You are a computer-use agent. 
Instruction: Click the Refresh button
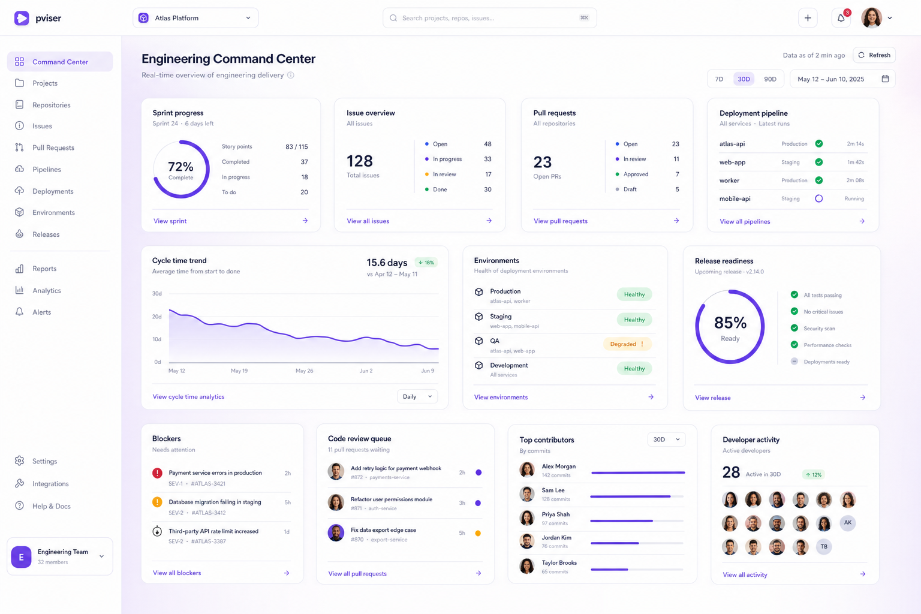(x=874, y=55)
